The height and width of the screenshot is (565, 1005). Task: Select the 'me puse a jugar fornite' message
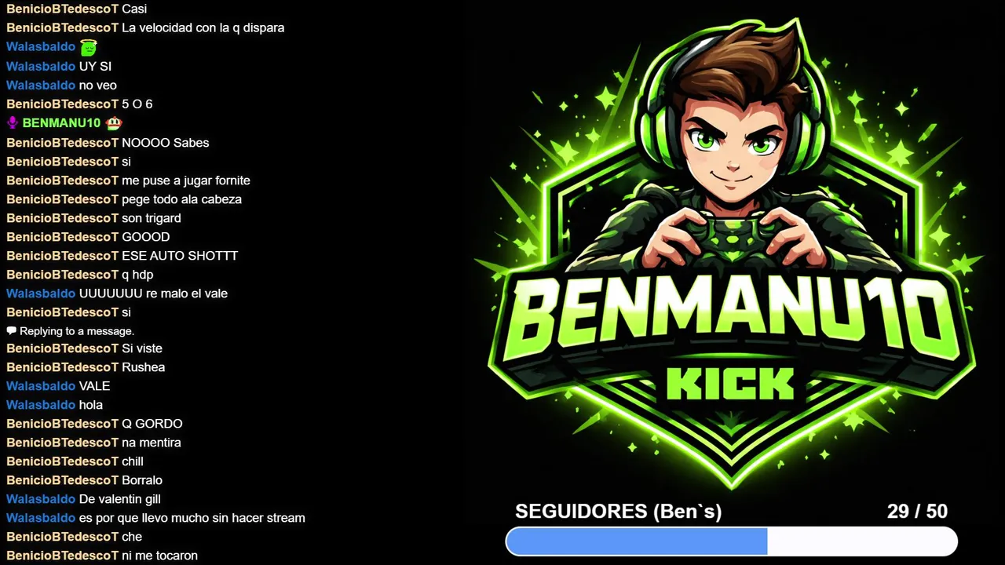pyautogui.click(x=186, y=180)
